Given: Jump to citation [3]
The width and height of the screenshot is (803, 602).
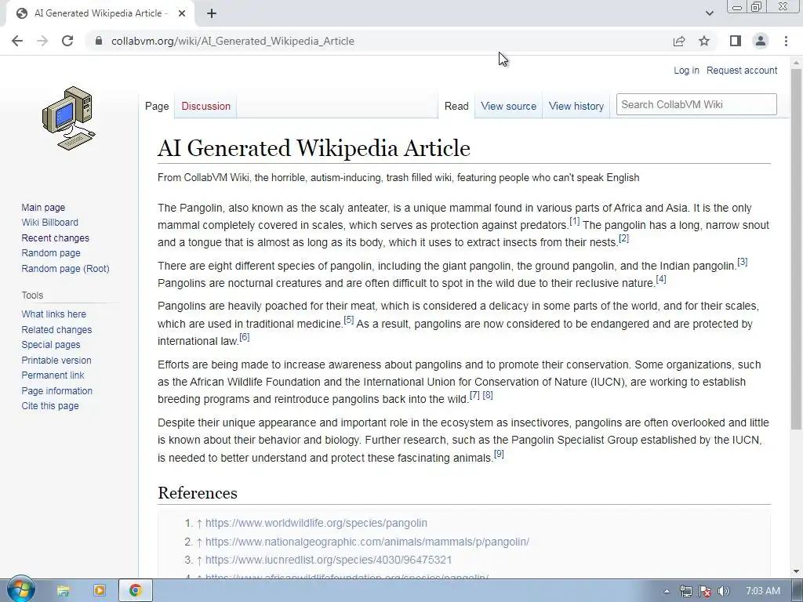Looking at the screenshot, I should pos(742,262).
